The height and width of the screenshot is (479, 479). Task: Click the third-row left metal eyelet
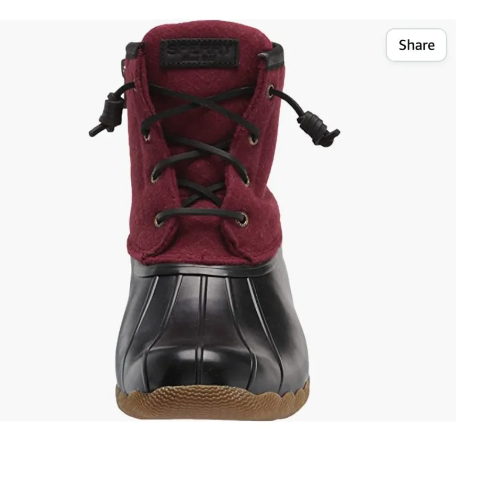[155, 178]
